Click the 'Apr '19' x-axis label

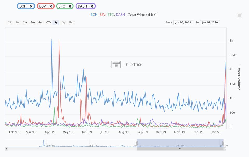pyautogui.click(x=50, y=132)
